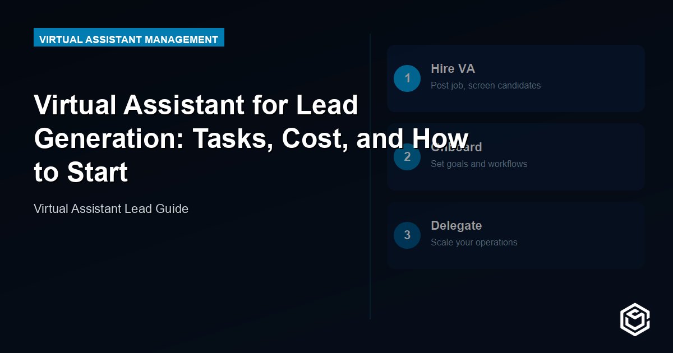Image resolution: width=673 pixels, height=353 pixels.
Task: Open the Hire VA step heading
Action: (453, 69)
